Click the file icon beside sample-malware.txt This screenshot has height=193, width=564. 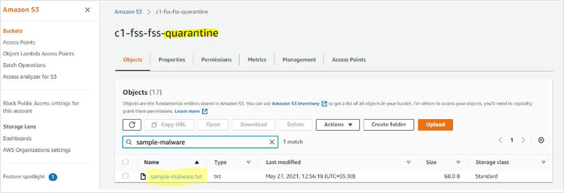143,177
